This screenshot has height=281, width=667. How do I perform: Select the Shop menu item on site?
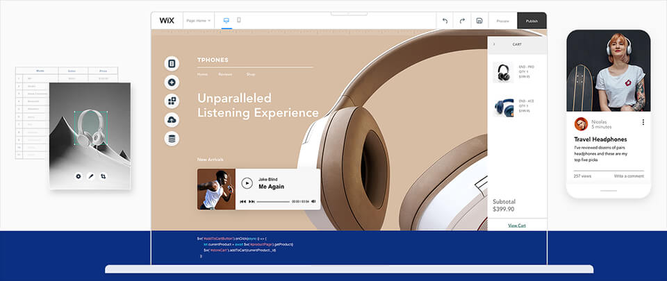point(251,74)
